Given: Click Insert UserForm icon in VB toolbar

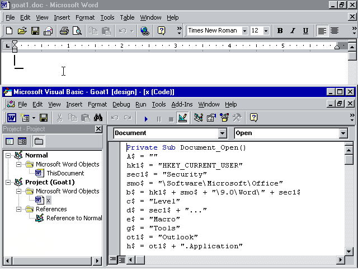Looking at the screenshot, I should tap(25, 118).
